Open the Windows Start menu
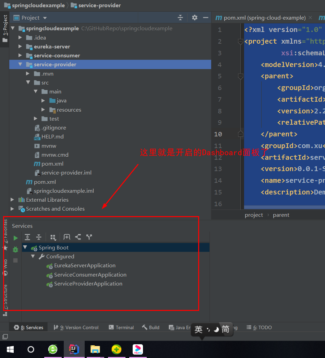 [x=10, y=349]
